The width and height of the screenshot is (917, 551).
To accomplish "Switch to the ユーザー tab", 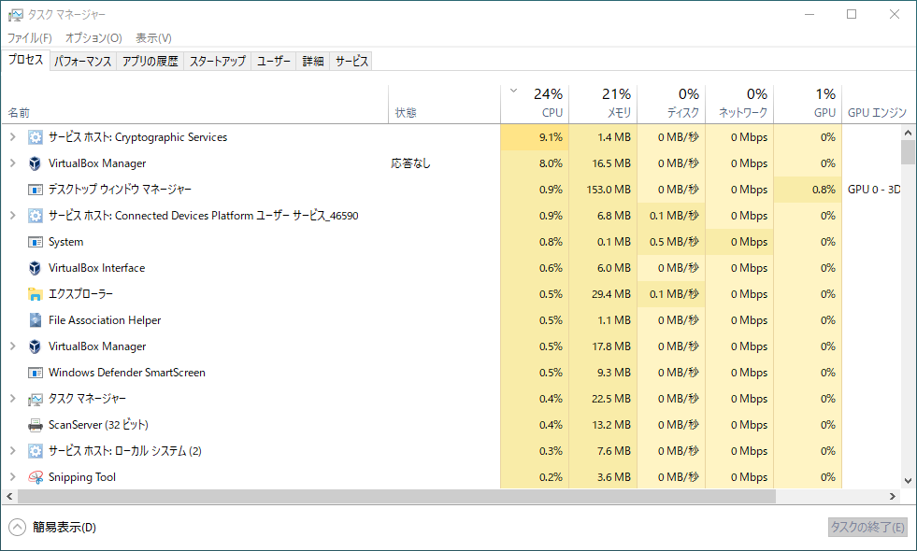I will point(274,62).
